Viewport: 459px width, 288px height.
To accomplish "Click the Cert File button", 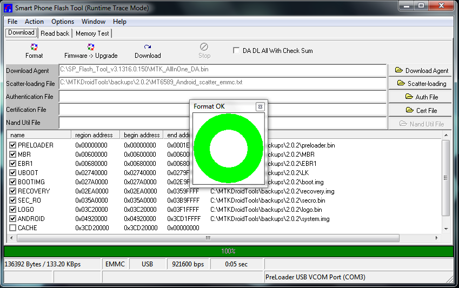I will pos(421,110).
